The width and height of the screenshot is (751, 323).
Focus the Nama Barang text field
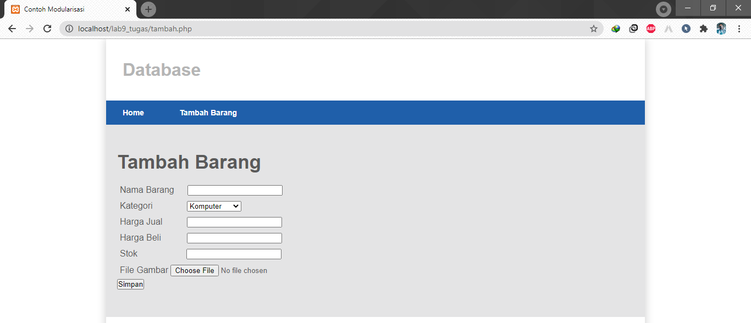pyautogui.click(x=235, y=190)
